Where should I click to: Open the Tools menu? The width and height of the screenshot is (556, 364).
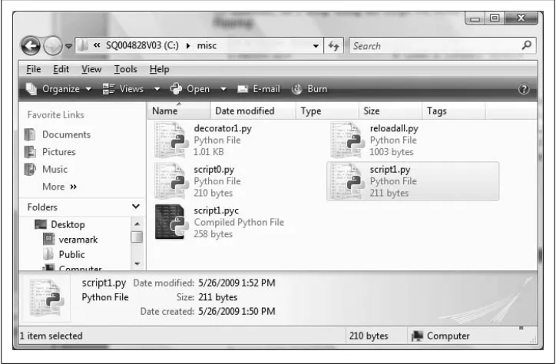125,69
